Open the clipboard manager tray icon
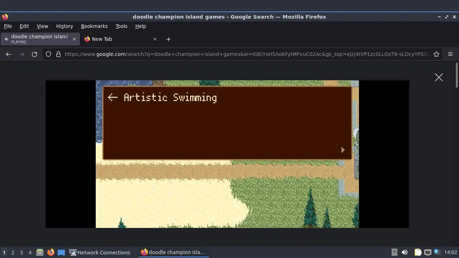This screenshot has height=258, width=459. click(418, 252)
